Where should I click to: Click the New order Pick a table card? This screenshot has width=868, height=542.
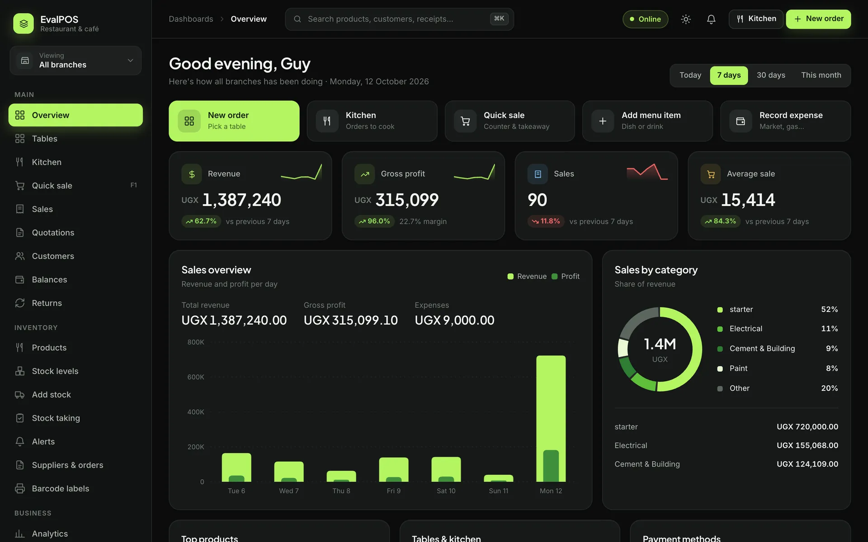coord(234,121)
